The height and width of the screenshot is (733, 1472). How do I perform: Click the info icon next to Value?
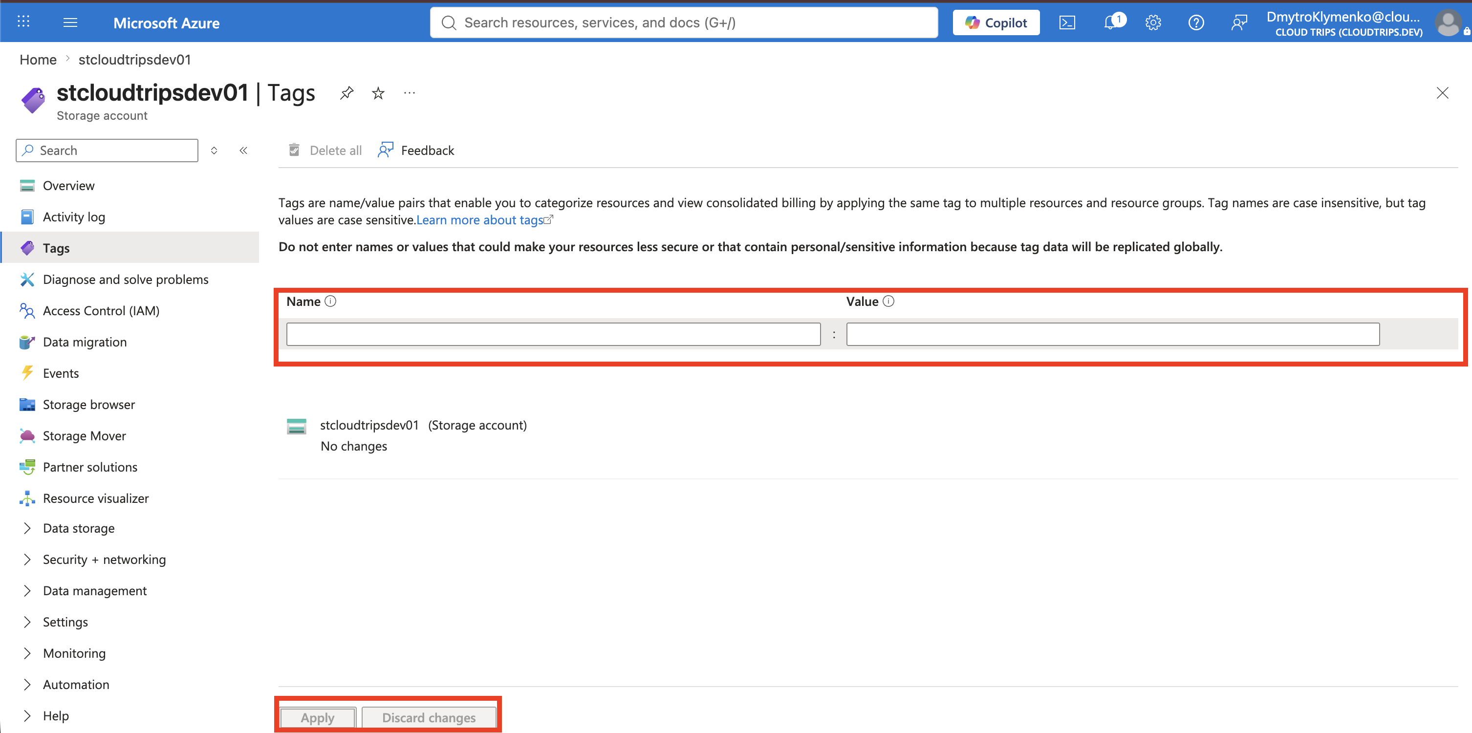click(x=888, y=301)
